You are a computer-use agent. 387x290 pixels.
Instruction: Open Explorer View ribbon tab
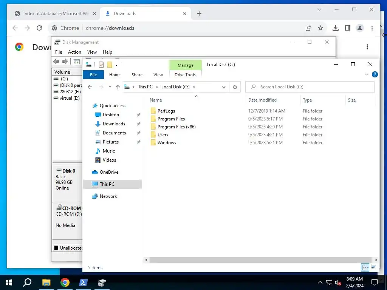point(158,75)
